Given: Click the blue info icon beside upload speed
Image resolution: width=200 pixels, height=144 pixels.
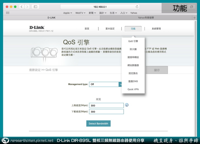Looking at the screenshot, I should (127, 105).
